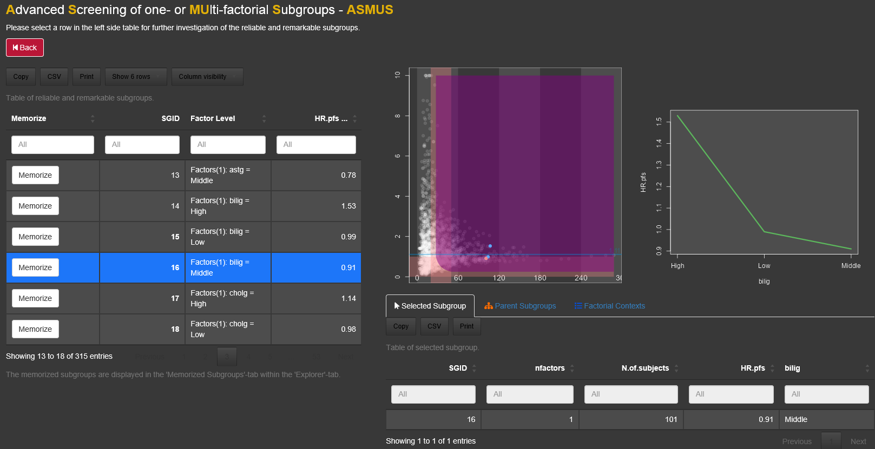Viewport: 875px width, 449px height.
Task: Sort selected subgroup table by N.of.subjects
Action: point(676,368)
